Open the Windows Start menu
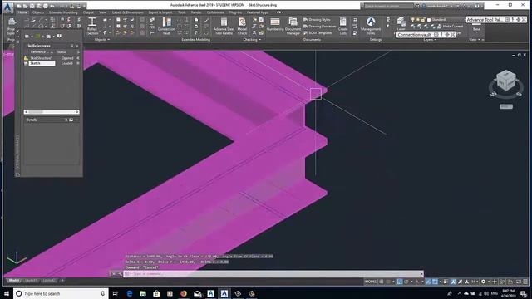532x299 pixels. [7, 293]
